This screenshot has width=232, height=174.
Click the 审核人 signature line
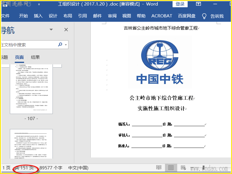tap(147, 135)
